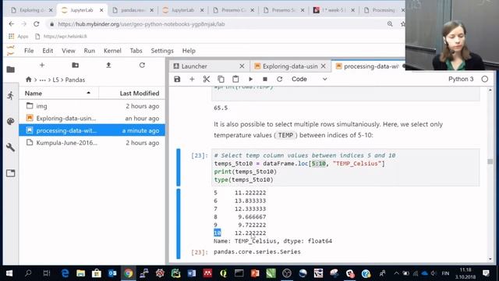
Task: Select the Kumpula-June-2016... file
Action: click(92, 143)
